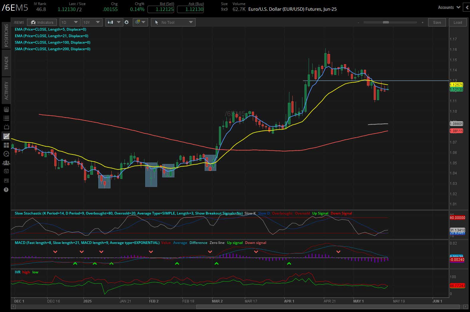Select the SMA Length=200 study label
470x312 pixels.
(53, 49)
